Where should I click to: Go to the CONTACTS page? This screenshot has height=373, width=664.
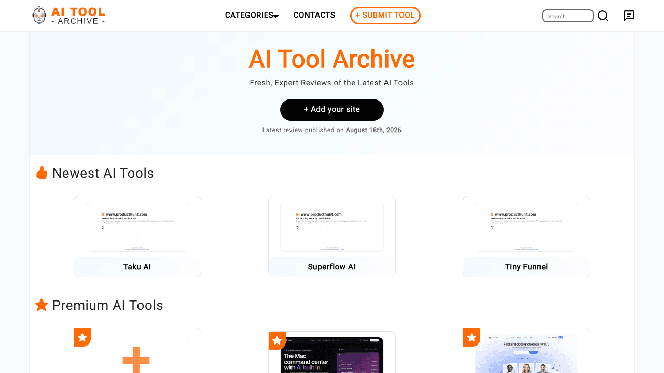tap(314, 15)
